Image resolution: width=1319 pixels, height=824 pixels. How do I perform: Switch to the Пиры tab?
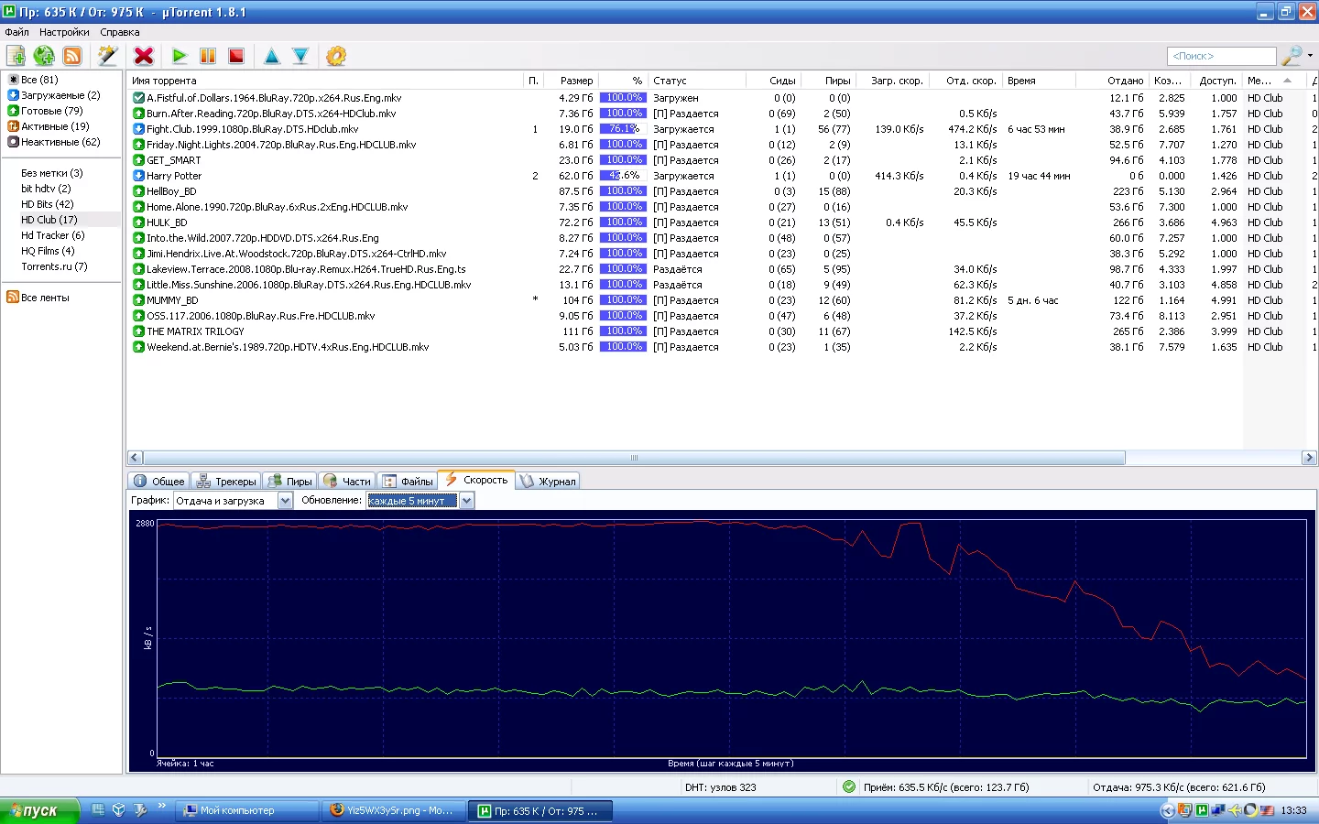coord(290,481)
